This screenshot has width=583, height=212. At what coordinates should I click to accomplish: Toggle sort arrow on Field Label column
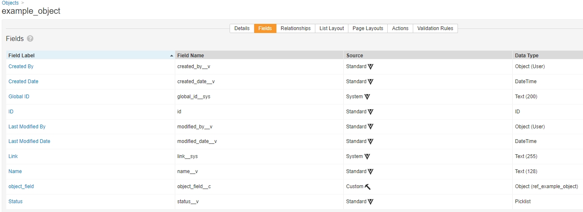coord(171,56)
